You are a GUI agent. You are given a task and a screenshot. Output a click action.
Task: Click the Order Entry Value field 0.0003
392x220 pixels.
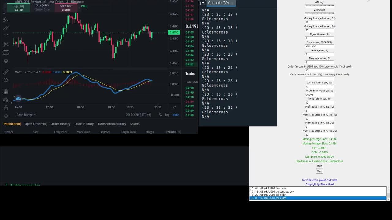319,94
